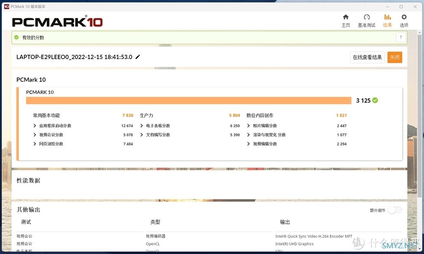The height and width of the screenshot is (254, 424).
Task: Click the PCMARK 10 logo
Action: 57,21
